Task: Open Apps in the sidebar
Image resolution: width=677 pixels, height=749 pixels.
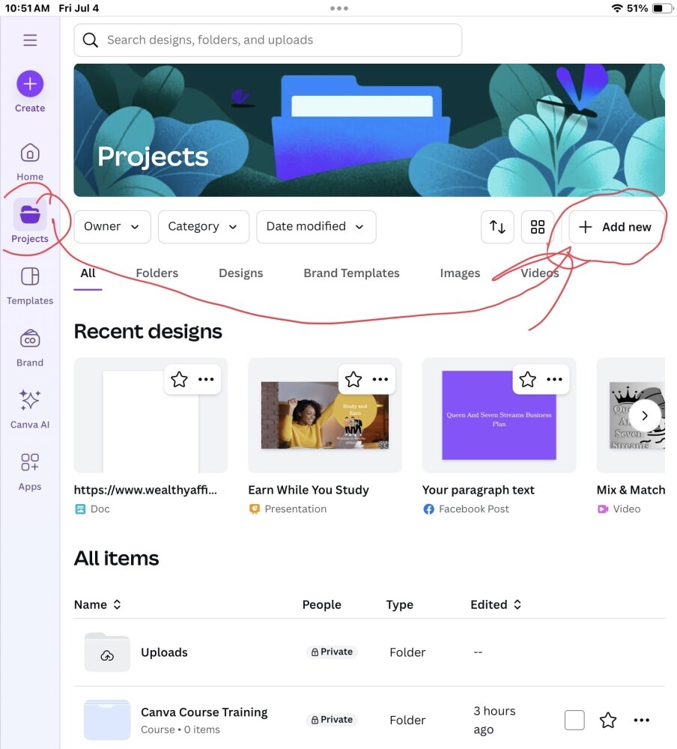Action: click(30, 471)
